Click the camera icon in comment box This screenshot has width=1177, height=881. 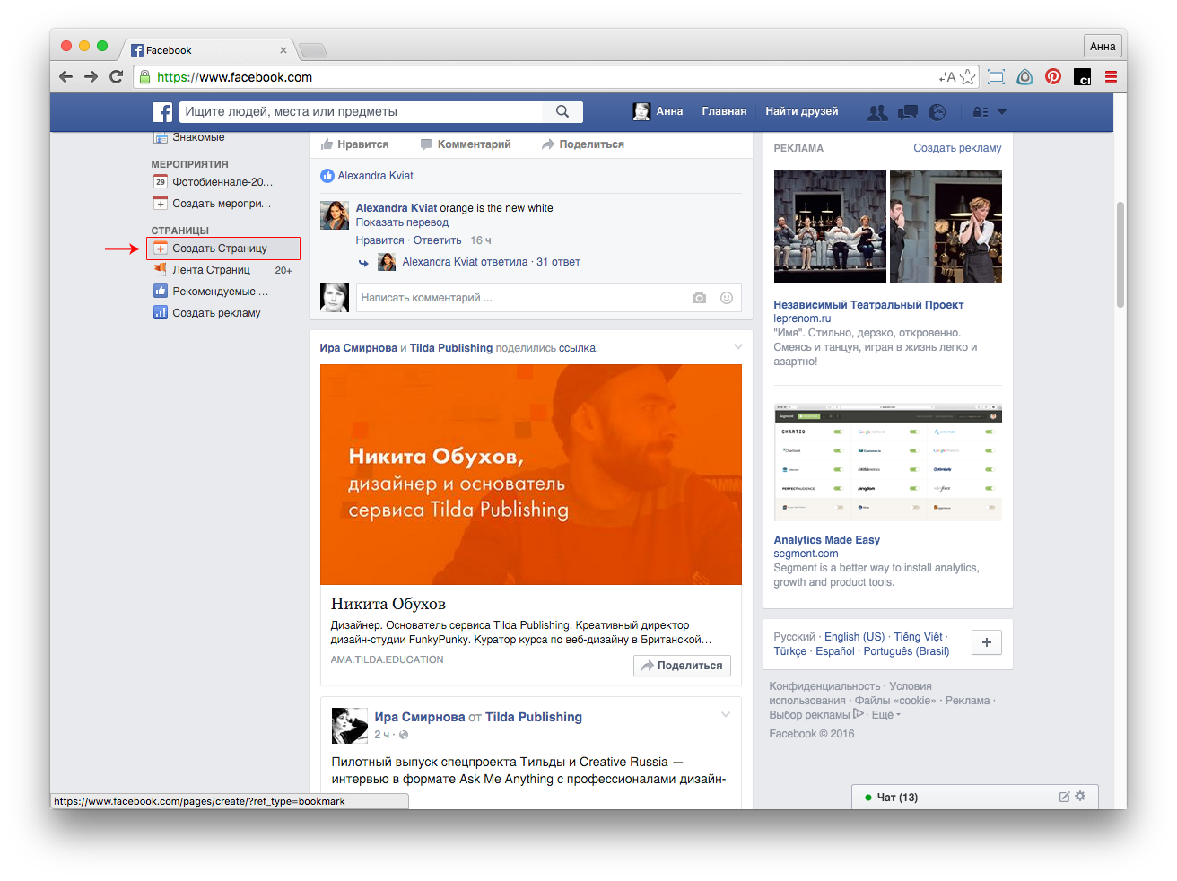tap(699, 298)
